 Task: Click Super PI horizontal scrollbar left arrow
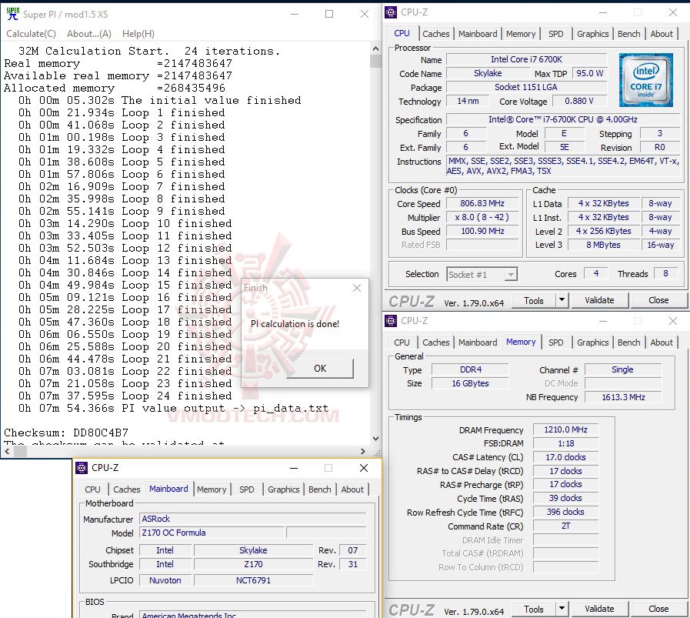tap(7, 451)
